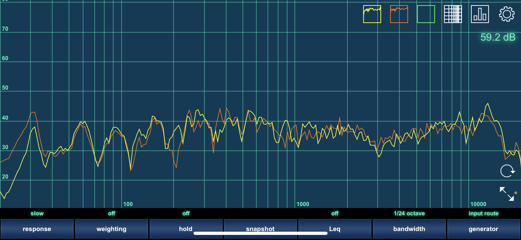Click the 59.2 dB level readout
The height and width of the screenshot is (240, 521).
click(x=498, y=37)
